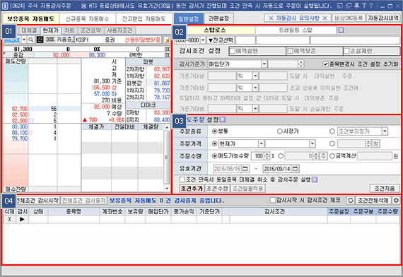The width and height of the screenshot is (403, 277).
Task: Click the X delete icon in table row
Action: tap(9, 219)
